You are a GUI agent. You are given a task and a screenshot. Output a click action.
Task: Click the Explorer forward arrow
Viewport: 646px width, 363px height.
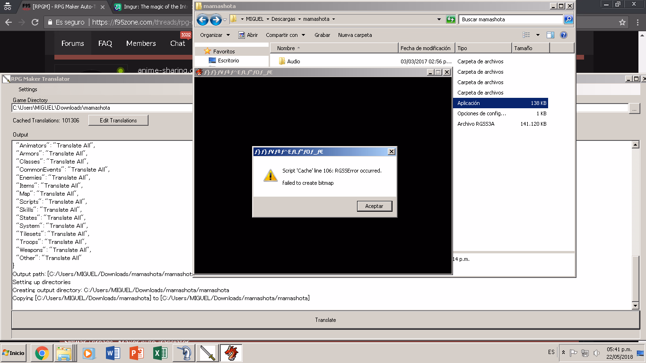[215, 19]
